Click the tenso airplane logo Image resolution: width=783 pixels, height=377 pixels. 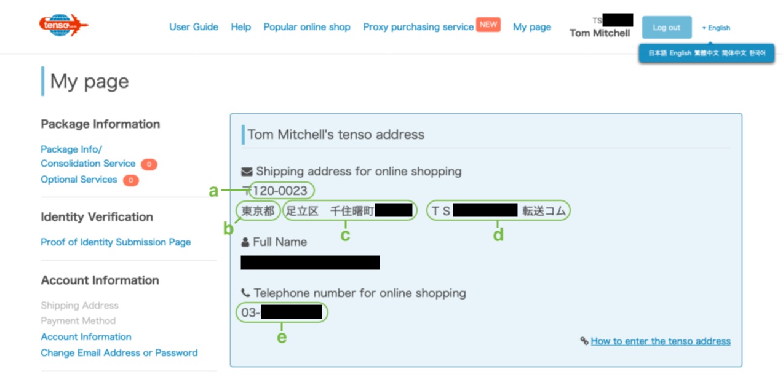(63, 26)
